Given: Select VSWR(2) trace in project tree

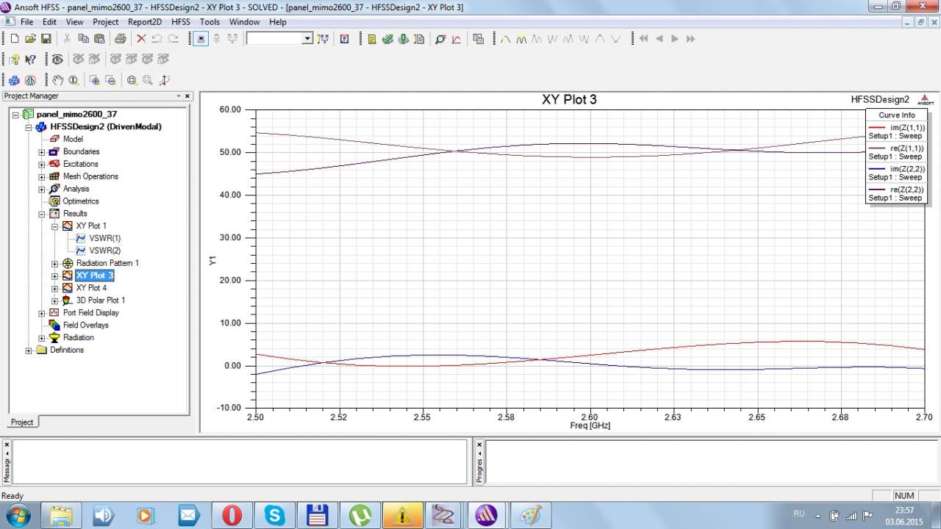Looking at the screenshot, I should pos(104,251).
